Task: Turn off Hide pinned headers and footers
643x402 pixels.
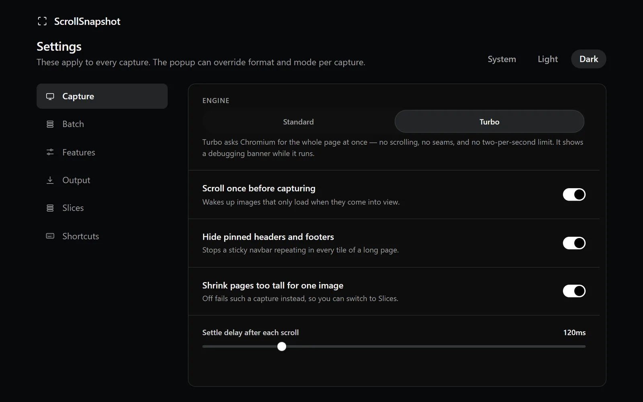Action: pos(574,243)
